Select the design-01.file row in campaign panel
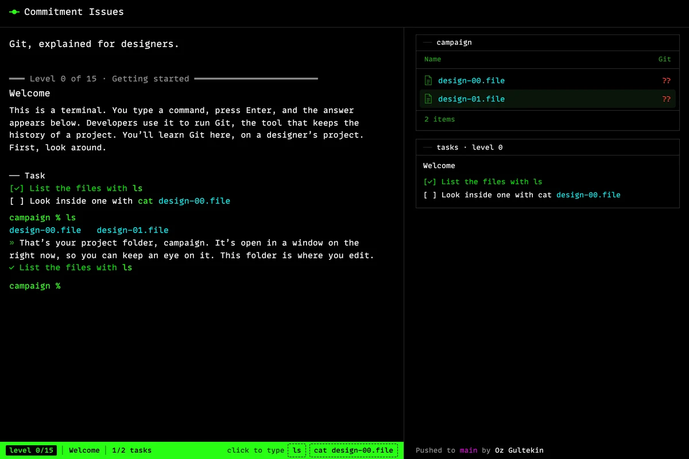The image size is (689, 459). (548, 99)
